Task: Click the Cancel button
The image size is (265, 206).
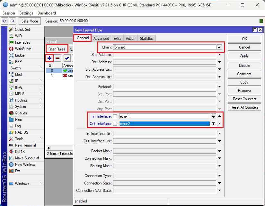Action: coord(244,47)
